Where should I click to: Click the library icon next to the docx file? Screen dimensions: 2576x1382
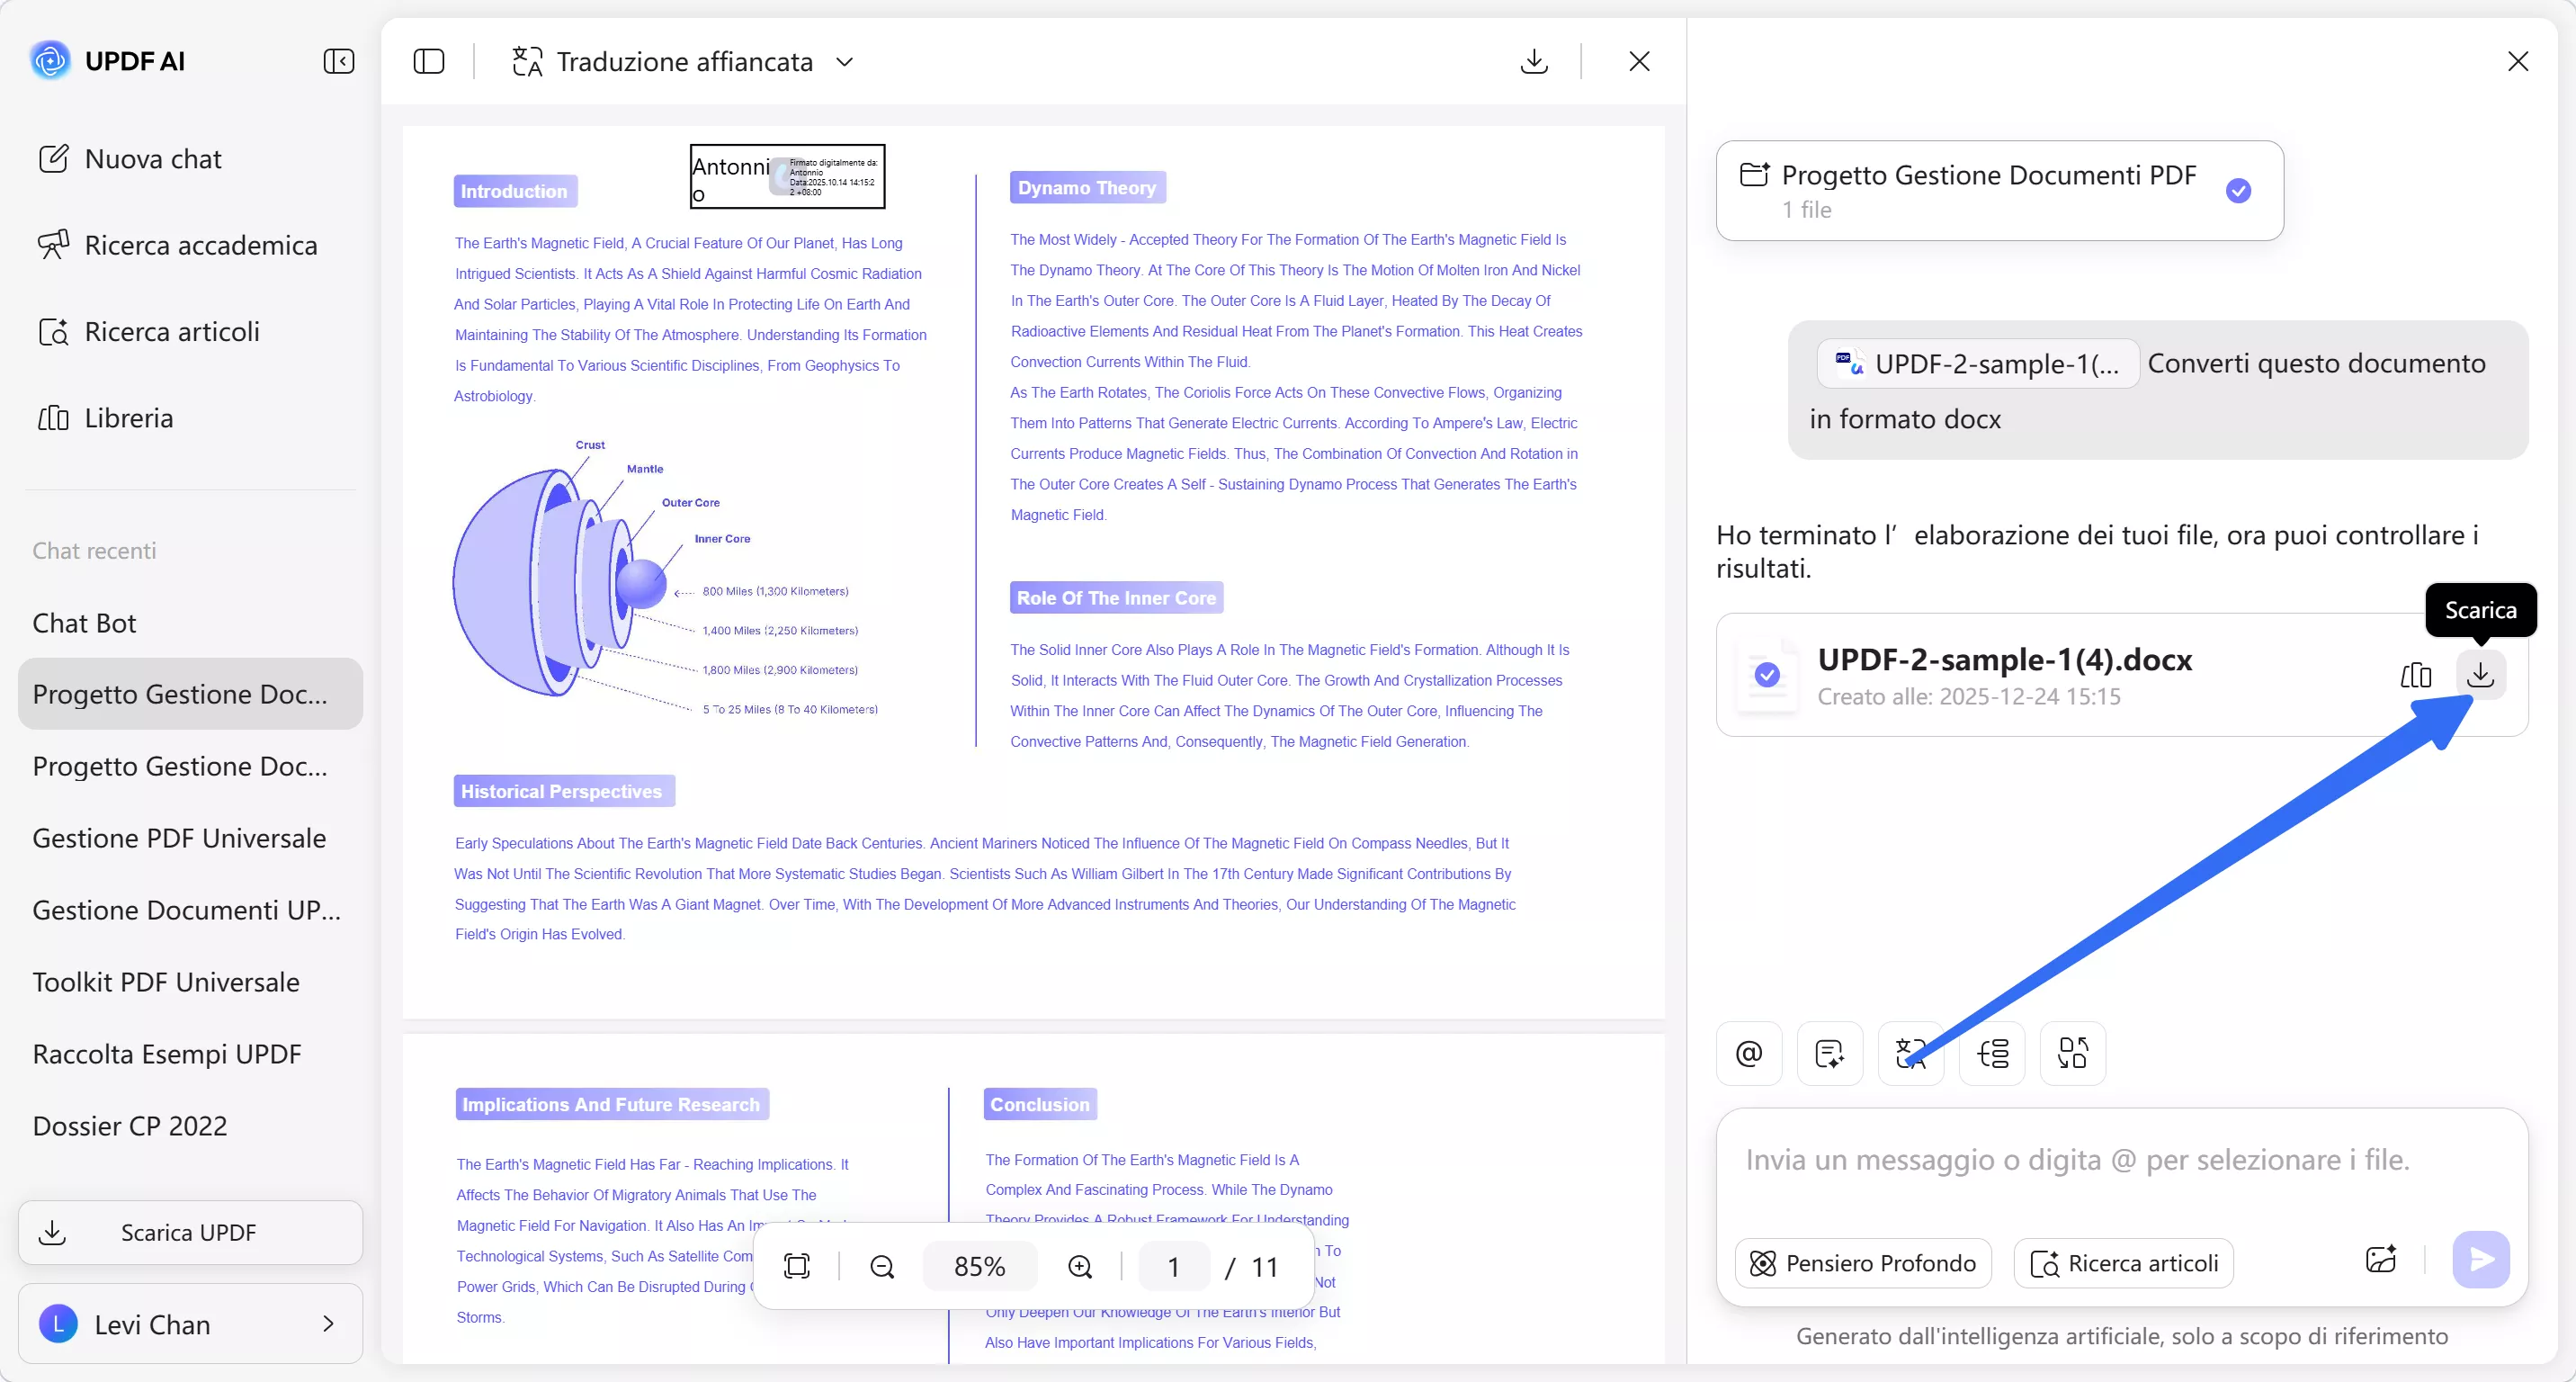click(x=2415, y=675)
